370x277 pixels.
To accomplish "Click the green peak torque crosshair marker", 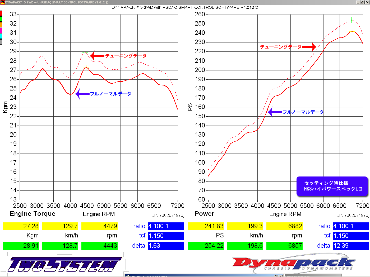I will pos(85,52).
